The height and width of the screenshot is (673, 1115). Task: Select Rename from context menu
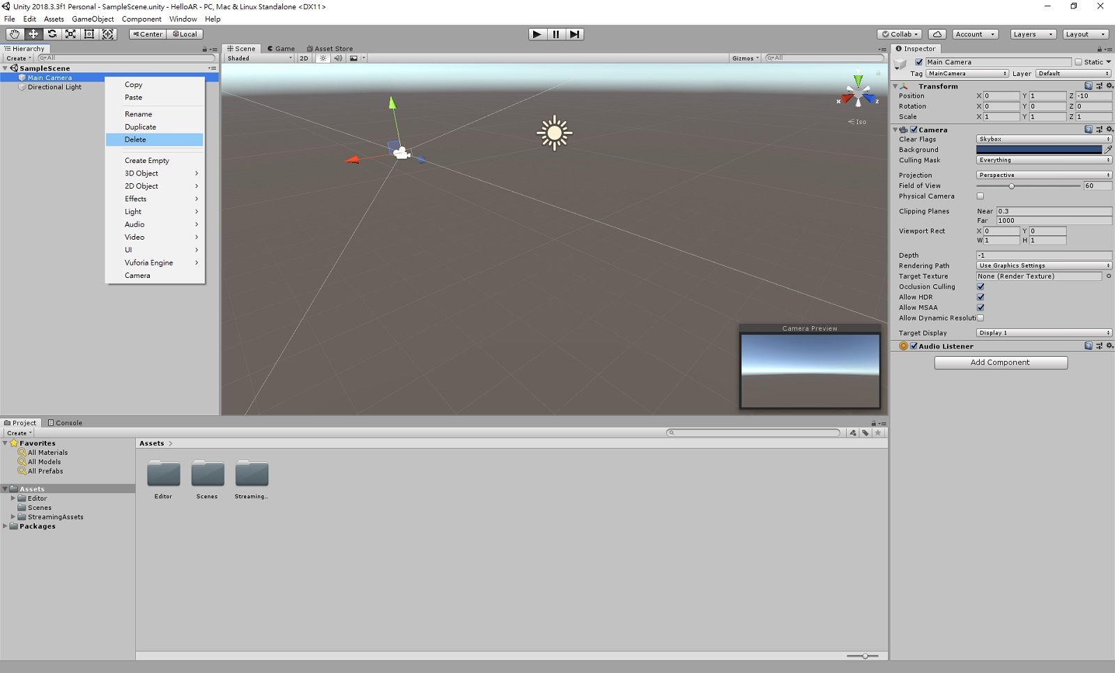pyautogui.click(x=155, y=114)
